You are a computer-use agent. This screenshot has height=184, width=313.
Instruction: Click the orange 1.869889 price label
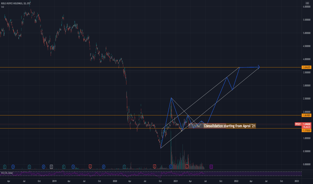click(307, 115)
